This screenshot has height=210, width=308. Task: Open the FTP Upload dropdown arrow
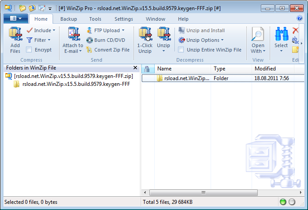pyautogui.click(x=123, y=30)
